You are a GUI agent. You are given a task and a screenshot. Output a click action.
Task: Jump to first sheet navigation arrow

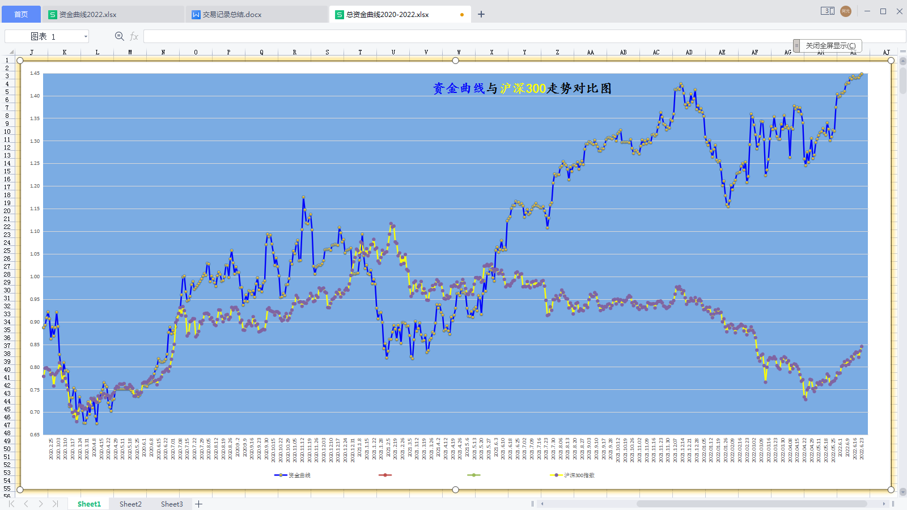click(11, 504)
